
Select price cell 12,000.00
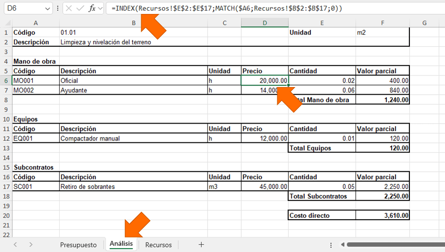point(265,139)
